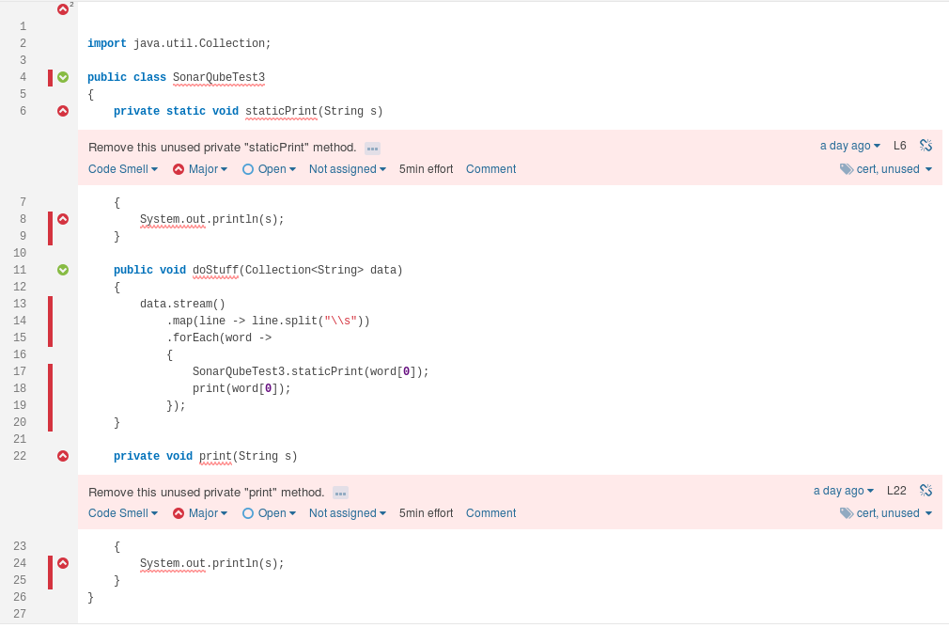949x628 pixels.
Task: Add a Comment to the print method issue
Action: tap(490, 513)
